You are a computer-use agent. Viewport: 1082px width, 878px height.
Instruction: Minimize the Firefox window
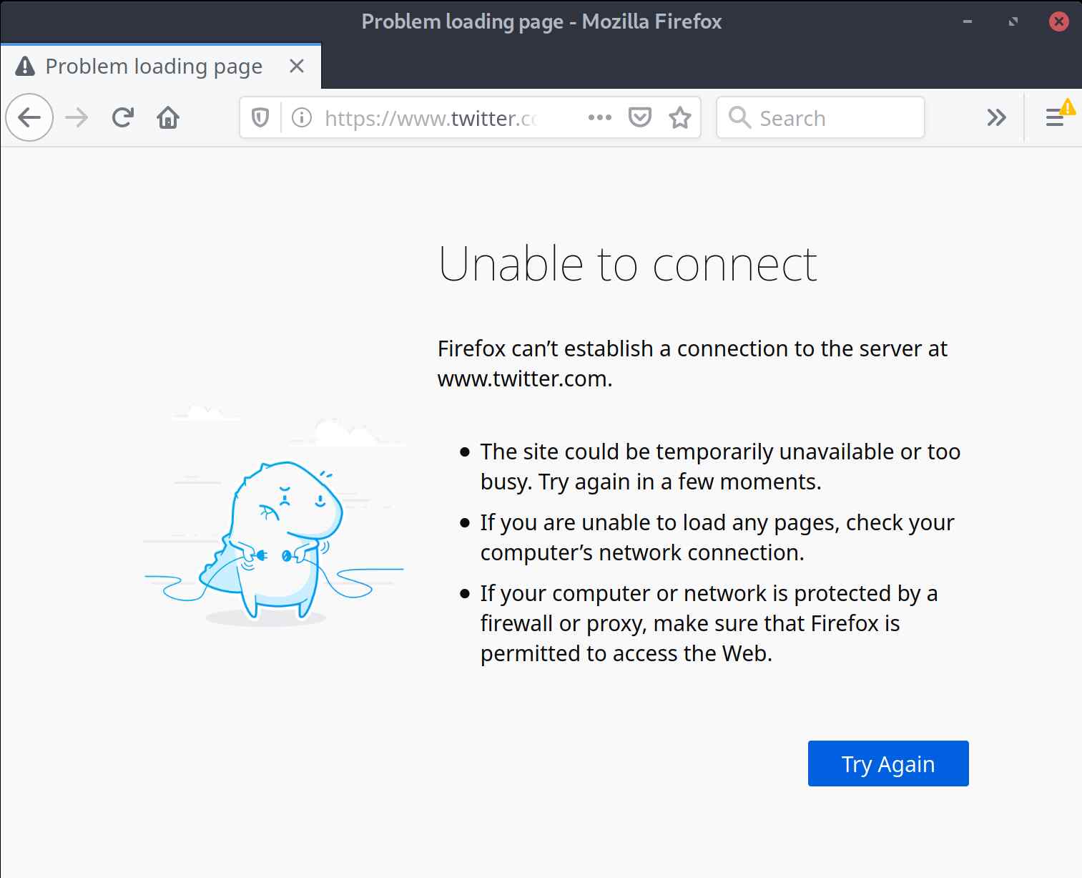(968, 21)
